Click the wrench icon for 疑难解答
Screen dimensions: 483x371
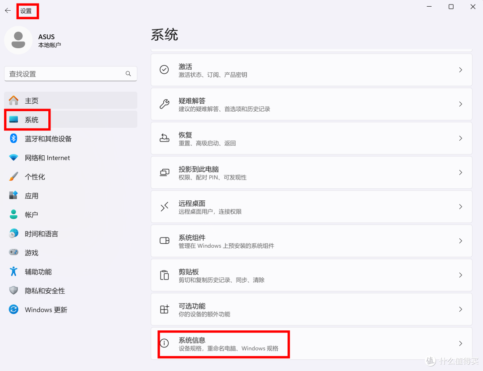(164, 104)
